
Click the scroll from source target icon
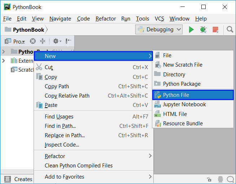[x=33, y=41]
